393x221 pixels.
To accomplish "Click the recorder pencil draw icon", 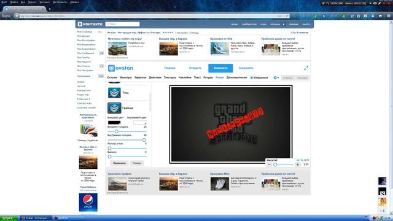I will tap(379, 3).
